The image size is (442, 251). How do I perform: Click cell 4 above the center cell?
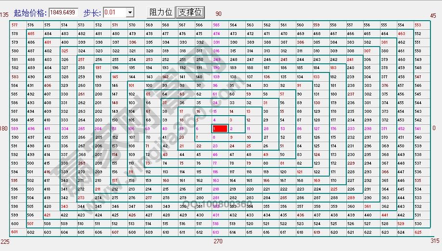215,120
